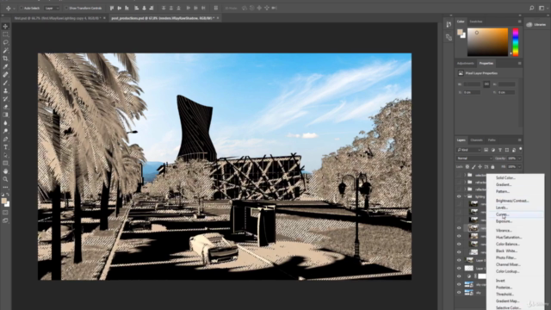Image resolution: width=551 pixels, height=310 pixels.
Task: Select the Healing Brush tool
Action: point(5,75)
